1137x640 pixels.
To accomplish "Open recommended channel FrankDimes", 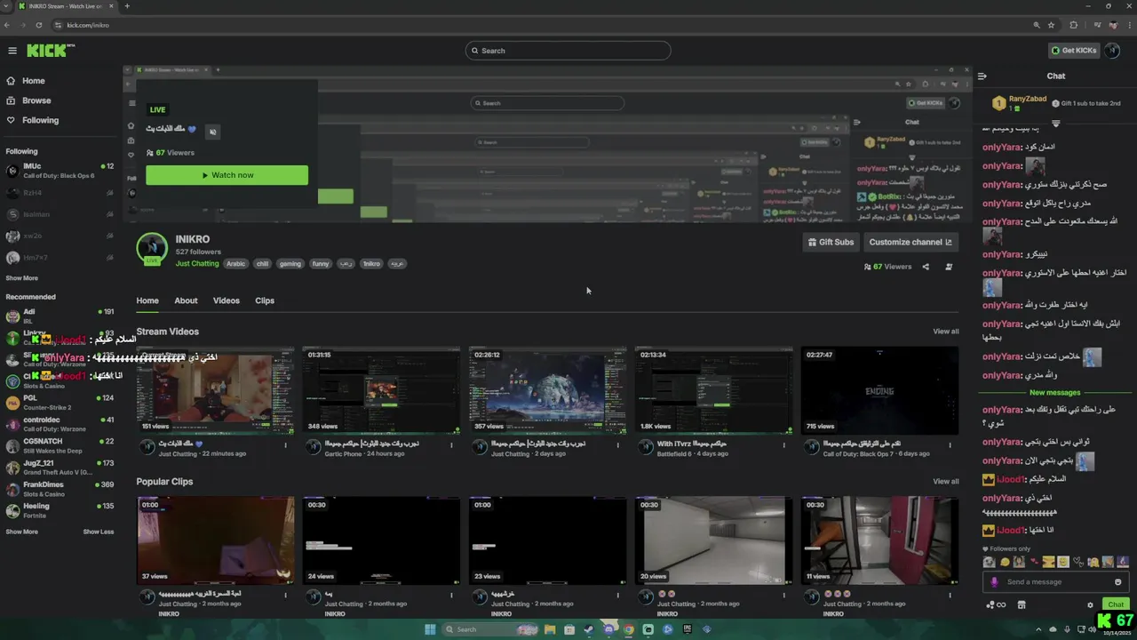I will (x=60, y=489).
